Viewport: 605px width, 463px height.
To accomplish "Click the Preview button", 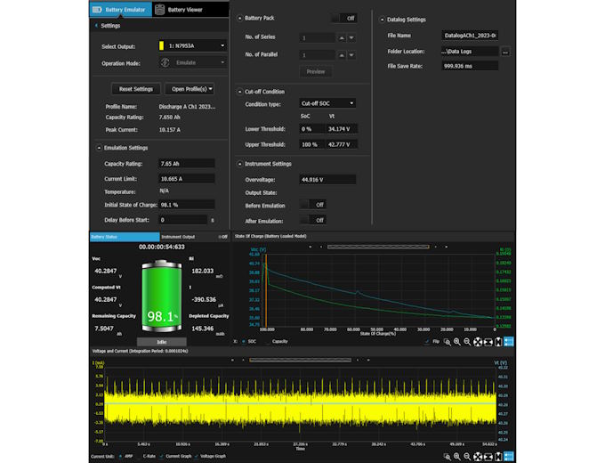I will (x=316, y=72).
